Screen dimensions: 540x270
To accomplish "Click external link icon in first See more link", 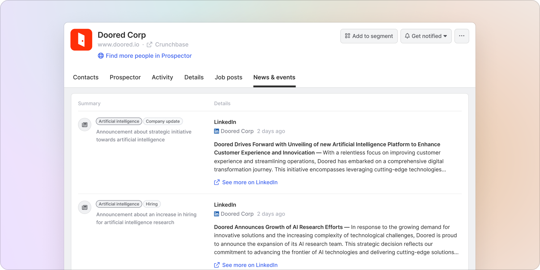I will (x=217, y=182).
